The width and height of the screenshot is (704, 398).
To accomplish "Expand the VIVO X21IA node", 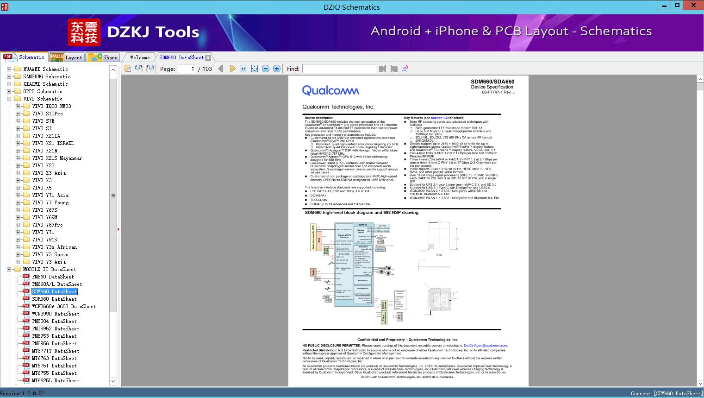I will pos(18,136).
